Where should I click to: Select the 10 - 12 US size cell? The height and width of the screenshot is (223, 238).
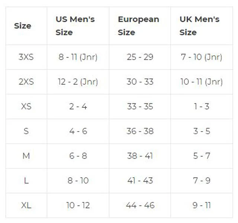pyautogui.click(x=78, y=205)
